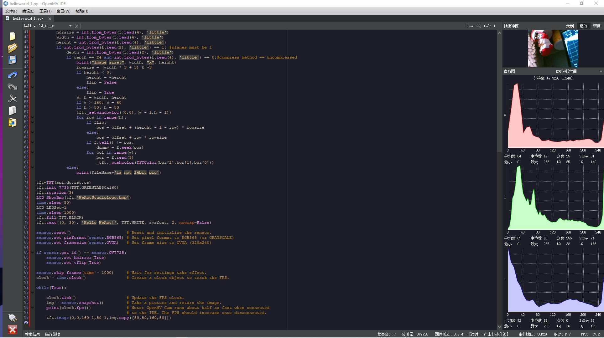
Task: Click the camera frame buffer preview image
Action: coord(553,48)
